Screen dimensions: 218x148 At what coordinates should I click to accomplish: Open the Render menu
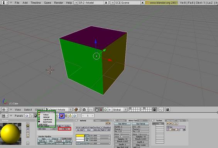[x=58, y=3]
